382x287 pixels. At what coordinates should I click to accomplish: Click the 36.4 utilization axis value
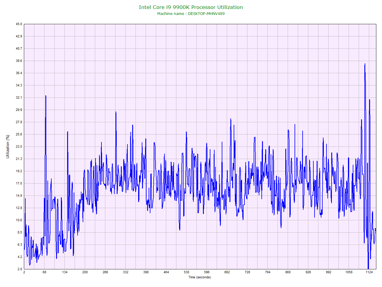[19, 73]
